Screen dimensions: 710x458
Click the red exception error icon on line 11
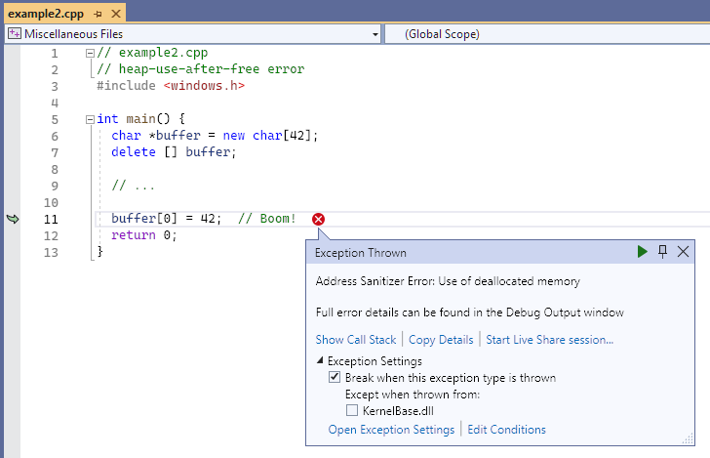(318, 219)
